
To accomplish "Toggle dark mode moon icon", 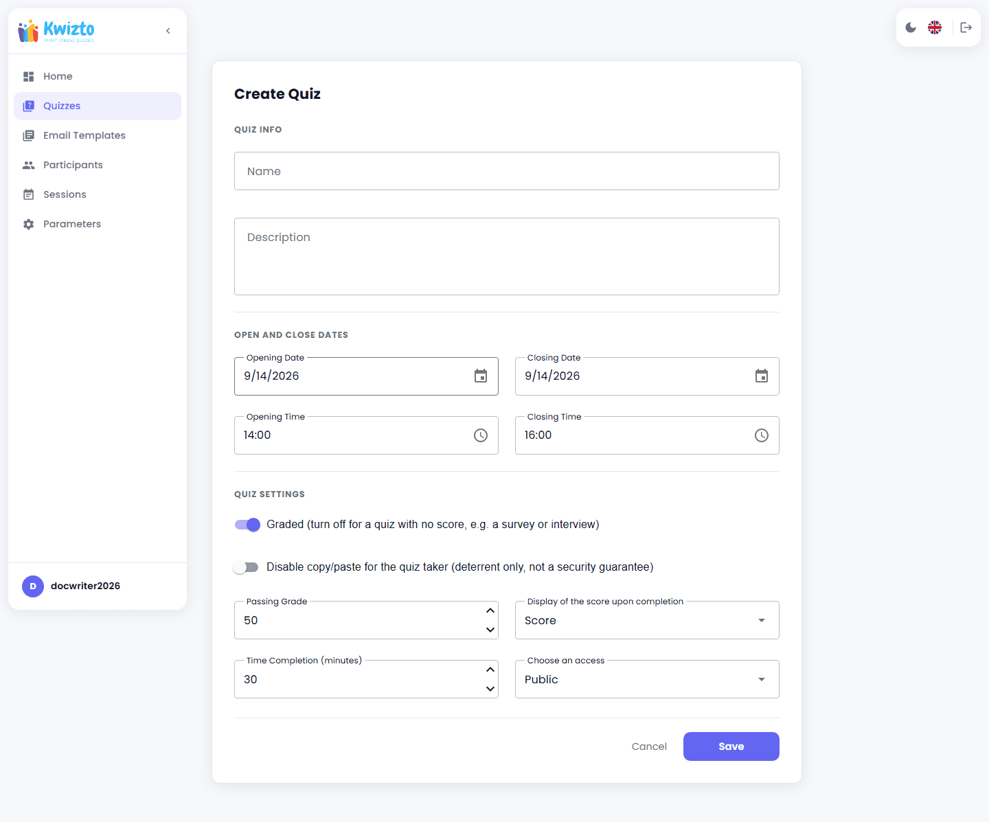I will click(x=911, y=27).
